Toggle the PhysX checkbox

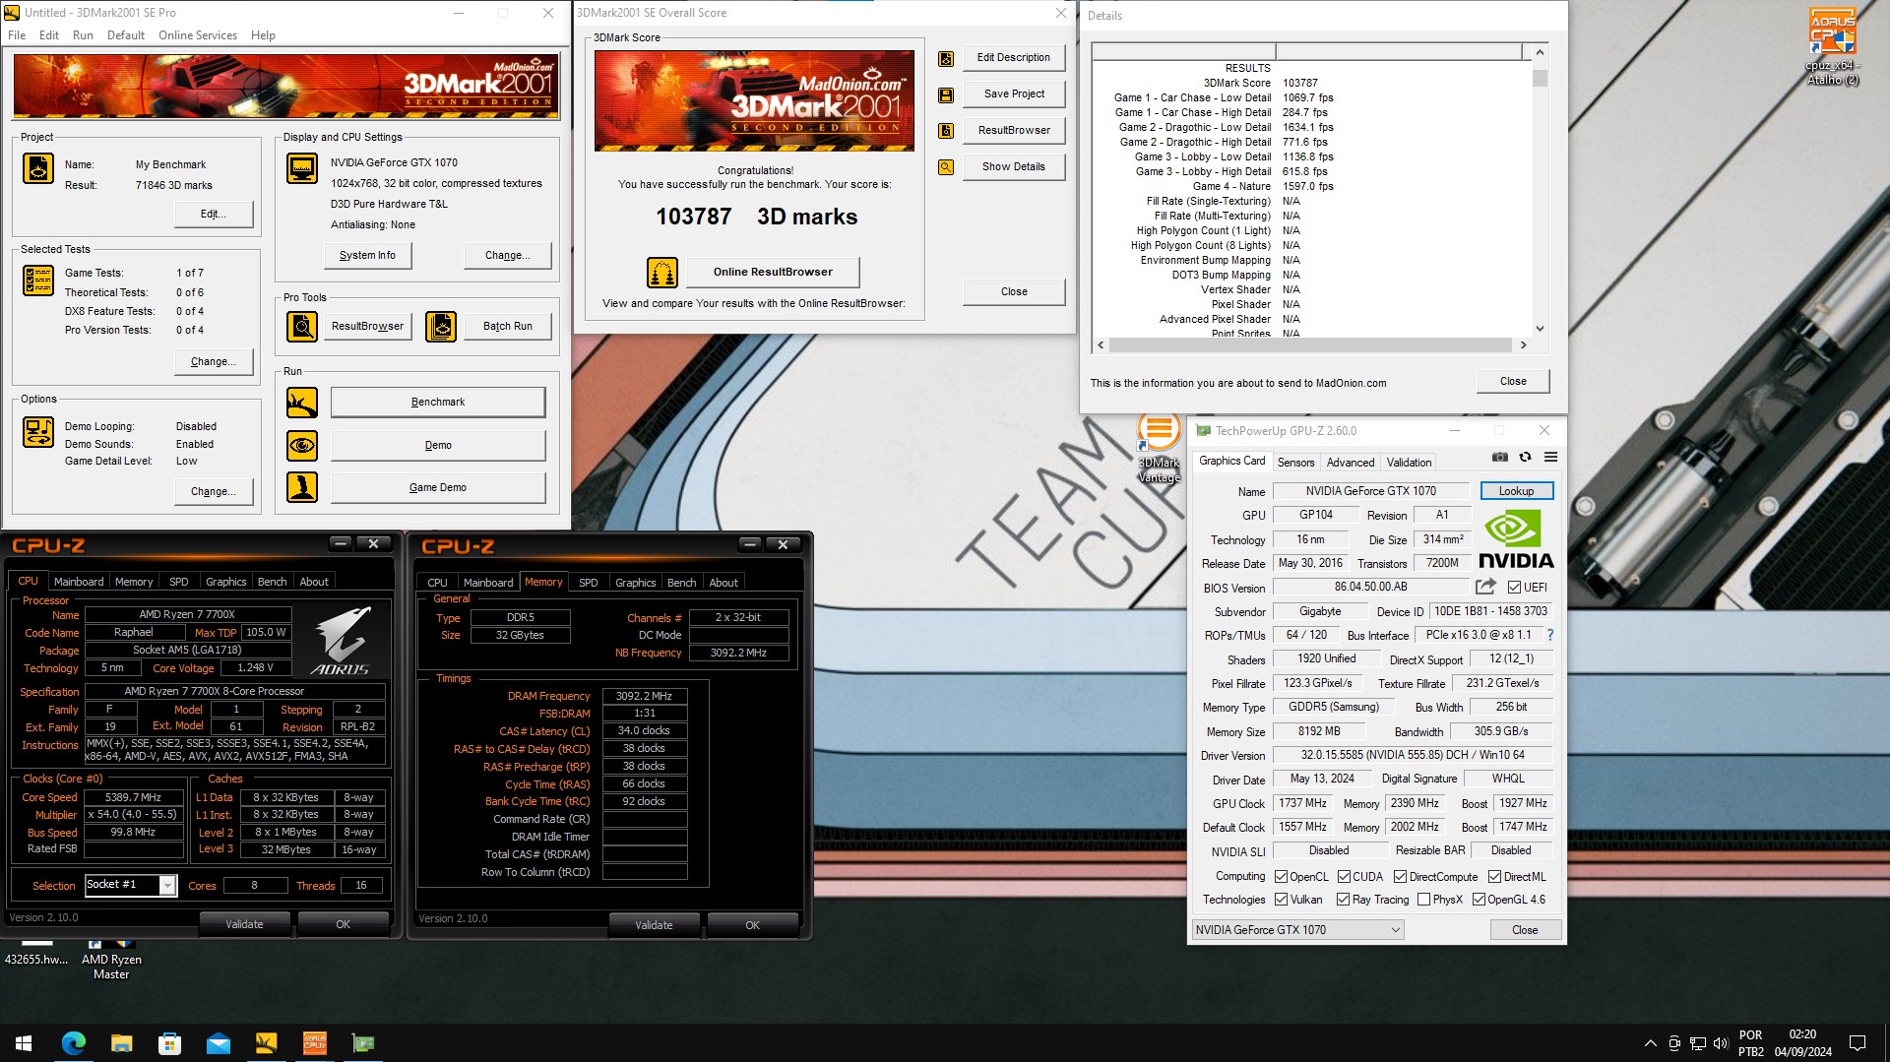point(1422,900)
